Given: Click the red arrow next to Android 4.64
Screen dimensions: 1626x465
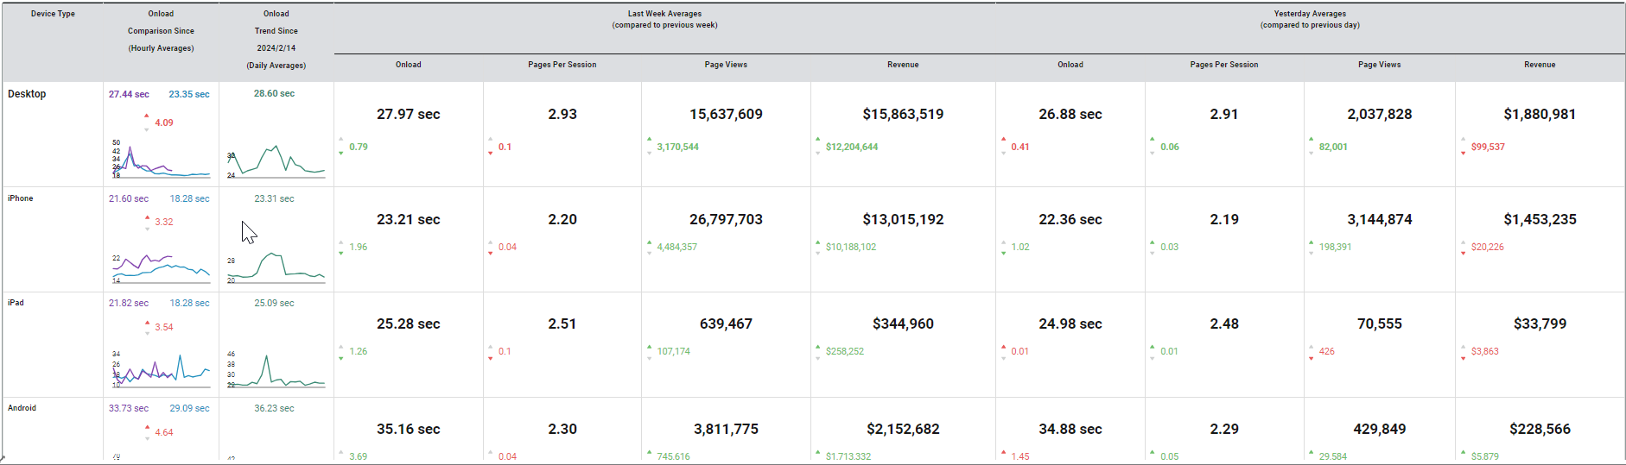Looking at the screenshot, I should pos(147,427).
